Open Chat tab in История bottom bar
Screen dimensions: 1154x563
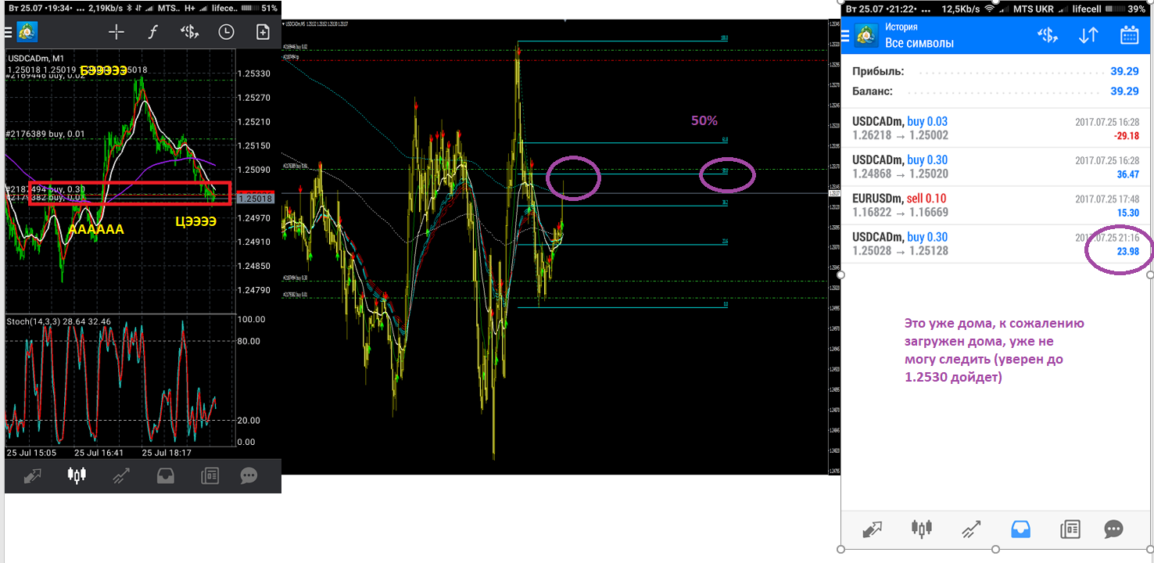[1114, 529]
